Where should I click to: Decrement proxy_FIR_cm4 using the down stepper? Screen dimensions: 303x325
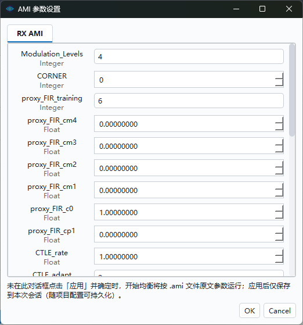coord(279,127)
